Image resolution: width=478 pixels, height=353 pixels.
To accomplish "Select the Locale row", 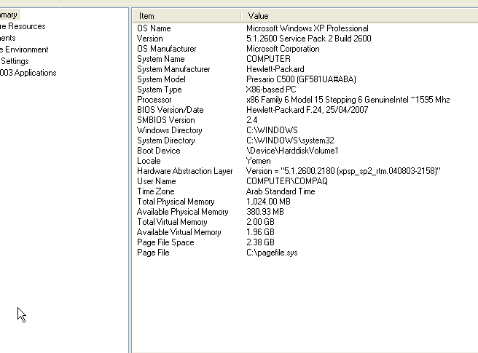I will coord(149,161).
